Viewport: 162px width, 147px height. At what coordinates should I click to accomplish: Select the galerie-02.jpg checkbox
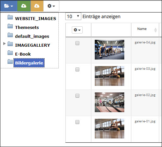pos(77,96)
